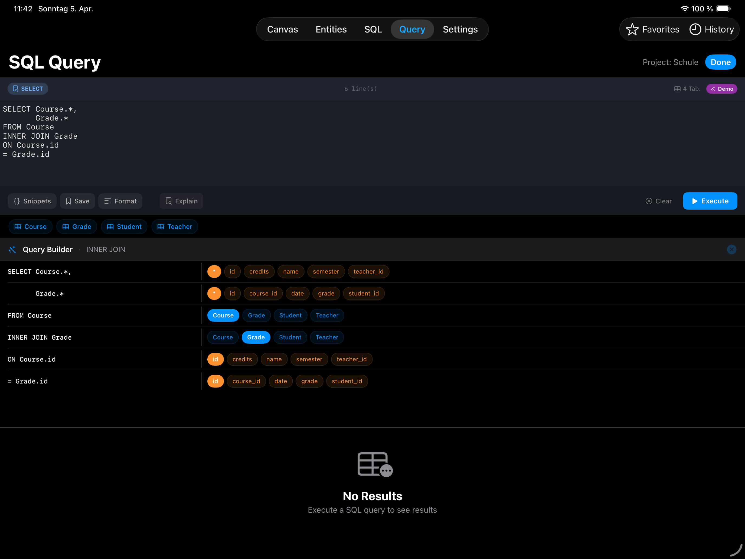This screenshot has width=745, height=559.
Task: Insert the Course table chip
Action: point(30,227)
